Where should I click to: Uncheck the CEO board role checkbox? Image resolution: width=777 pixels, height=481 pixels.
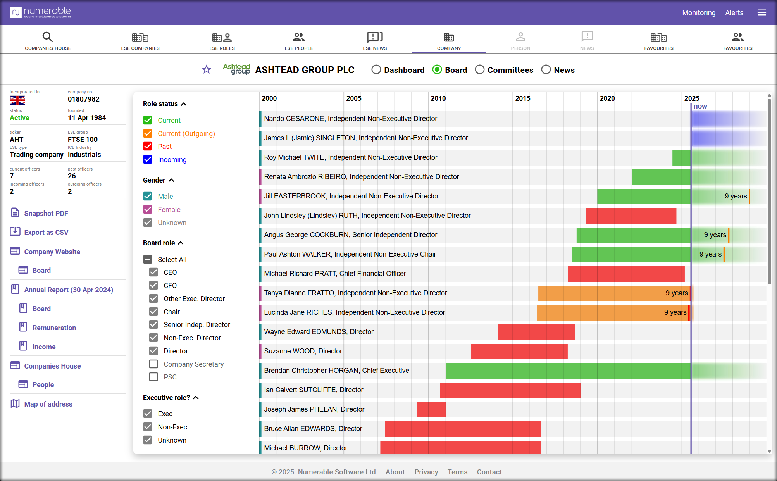click(153, 272)
